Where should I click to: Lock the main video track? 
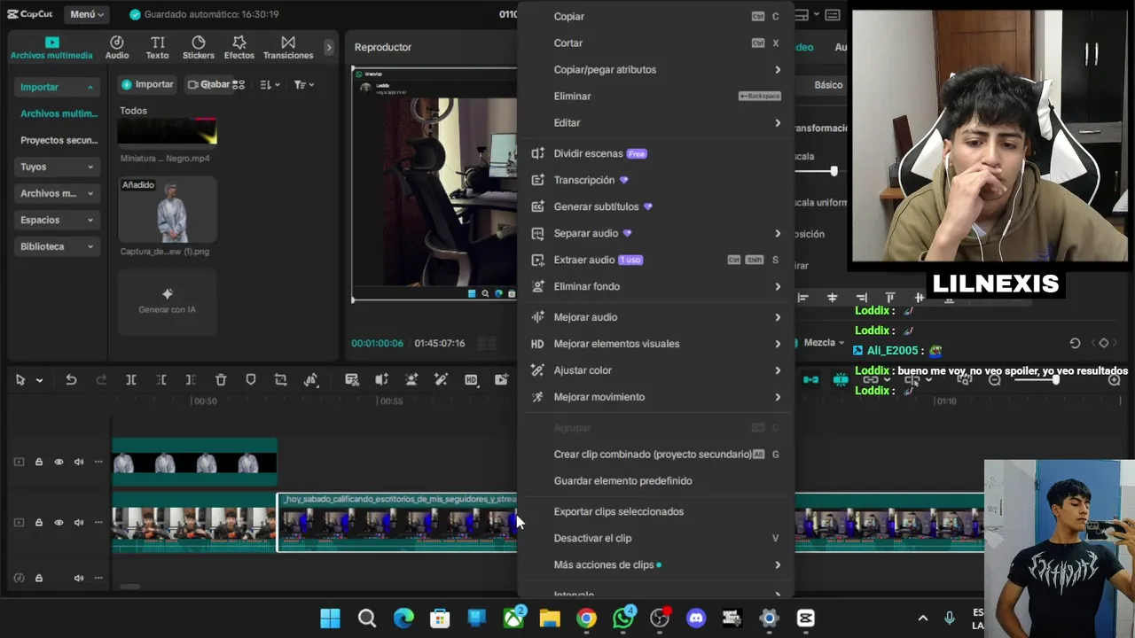point(39,523)
